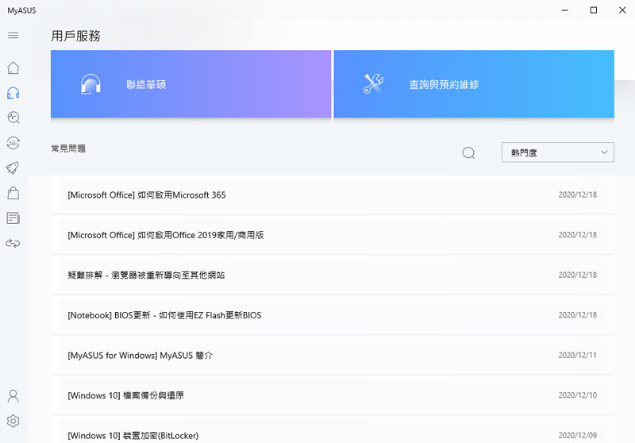Click the FAQ search magnifier icon

(468, 152)
